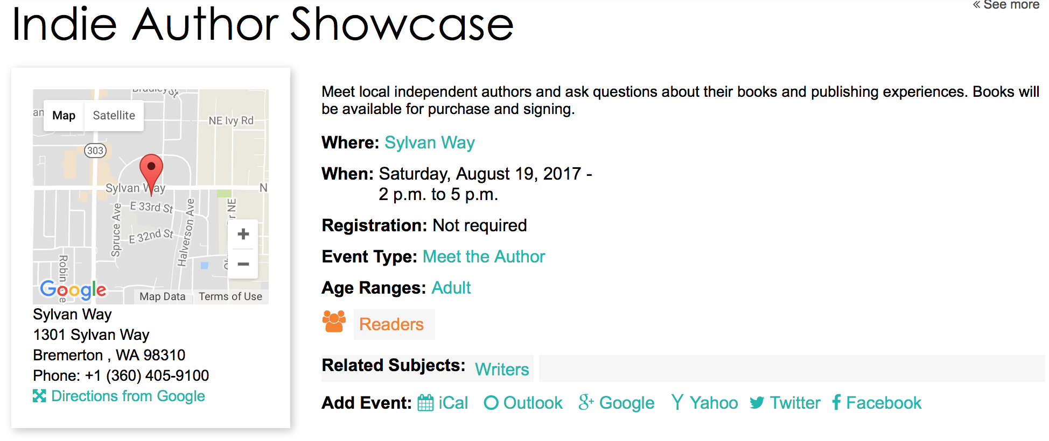Viewport: 1049px width, 441px height.
Task: Select the Map view tab
Action: coord(64,116)
